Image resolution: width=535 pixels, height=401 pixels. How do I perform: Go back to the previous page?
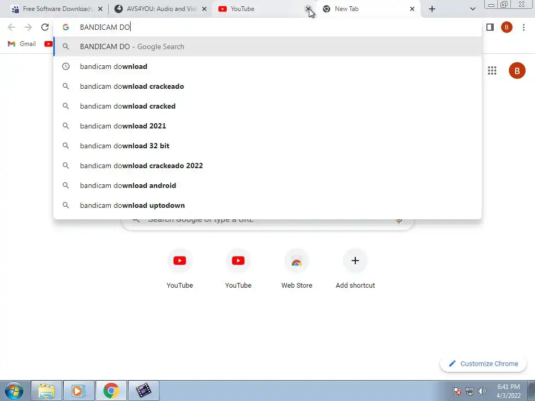tap(11, 27)
